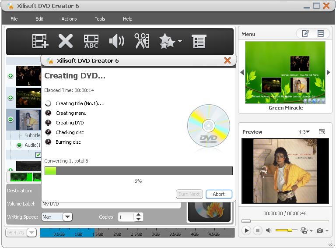Viewport: 336px width, 248px height.
Task: Open the Actions menu
Action: (69, 19)
